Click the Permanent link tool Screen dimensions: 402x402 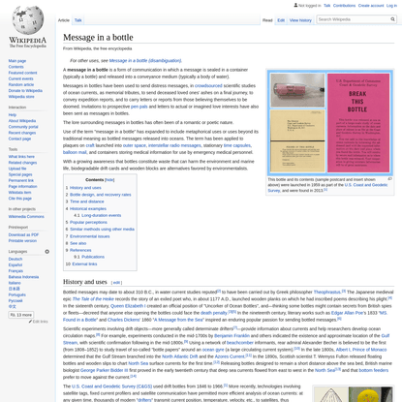click(x=21, y=180)
